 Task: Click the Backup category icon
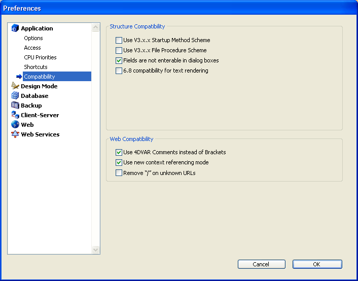[x=15, y=106]
